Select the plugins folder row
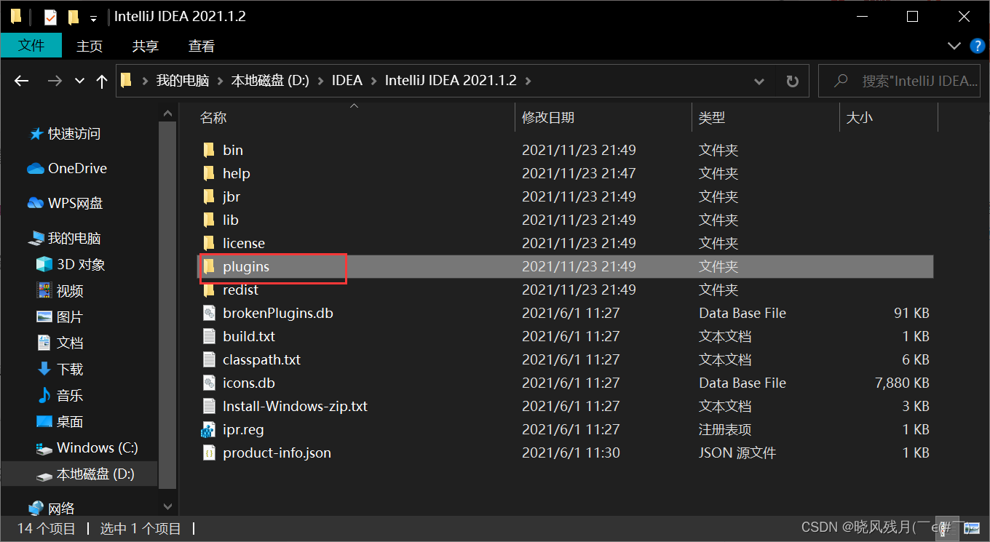The height and width of the screenshot is (542, 990). coord(566,266)
